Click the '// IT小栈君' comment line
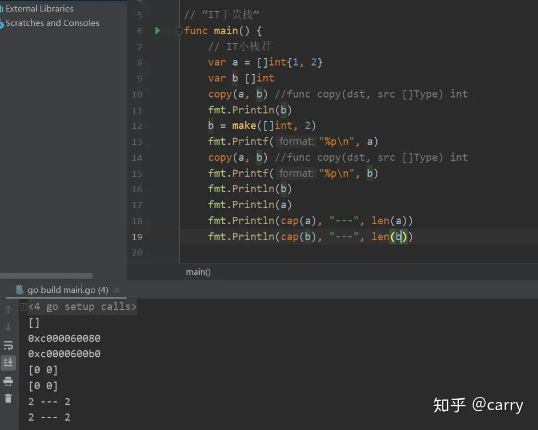This screenshot has width=538, height=430. point(239,47)
